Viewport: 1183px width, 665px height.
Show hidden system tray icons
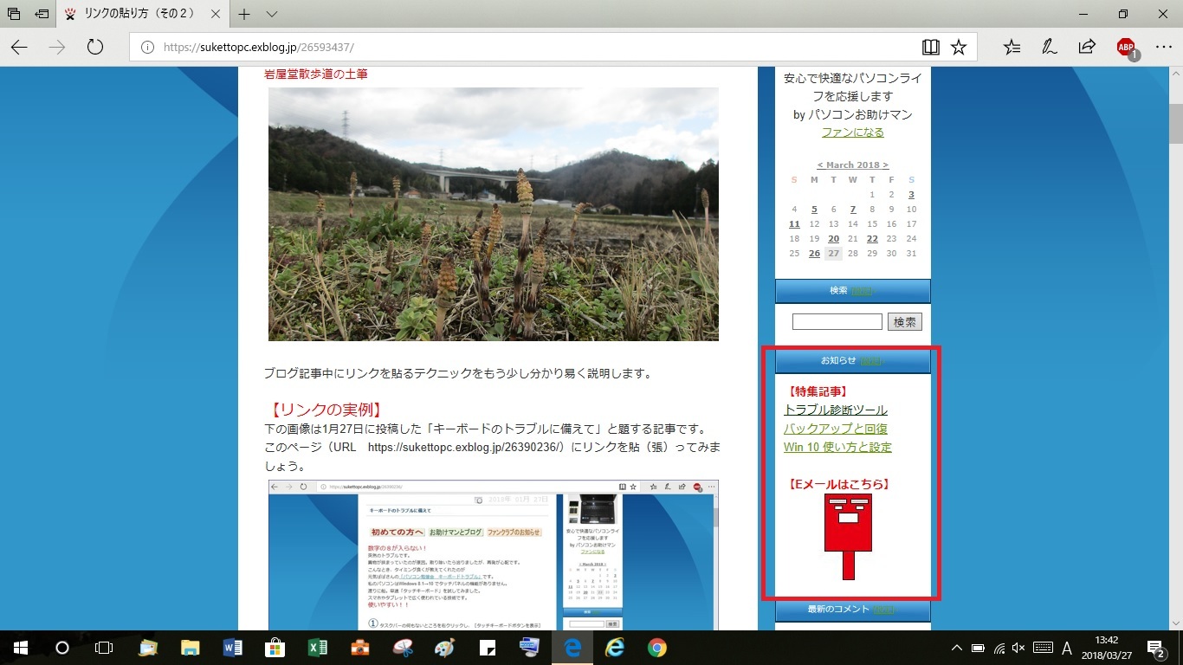point(957,648)
